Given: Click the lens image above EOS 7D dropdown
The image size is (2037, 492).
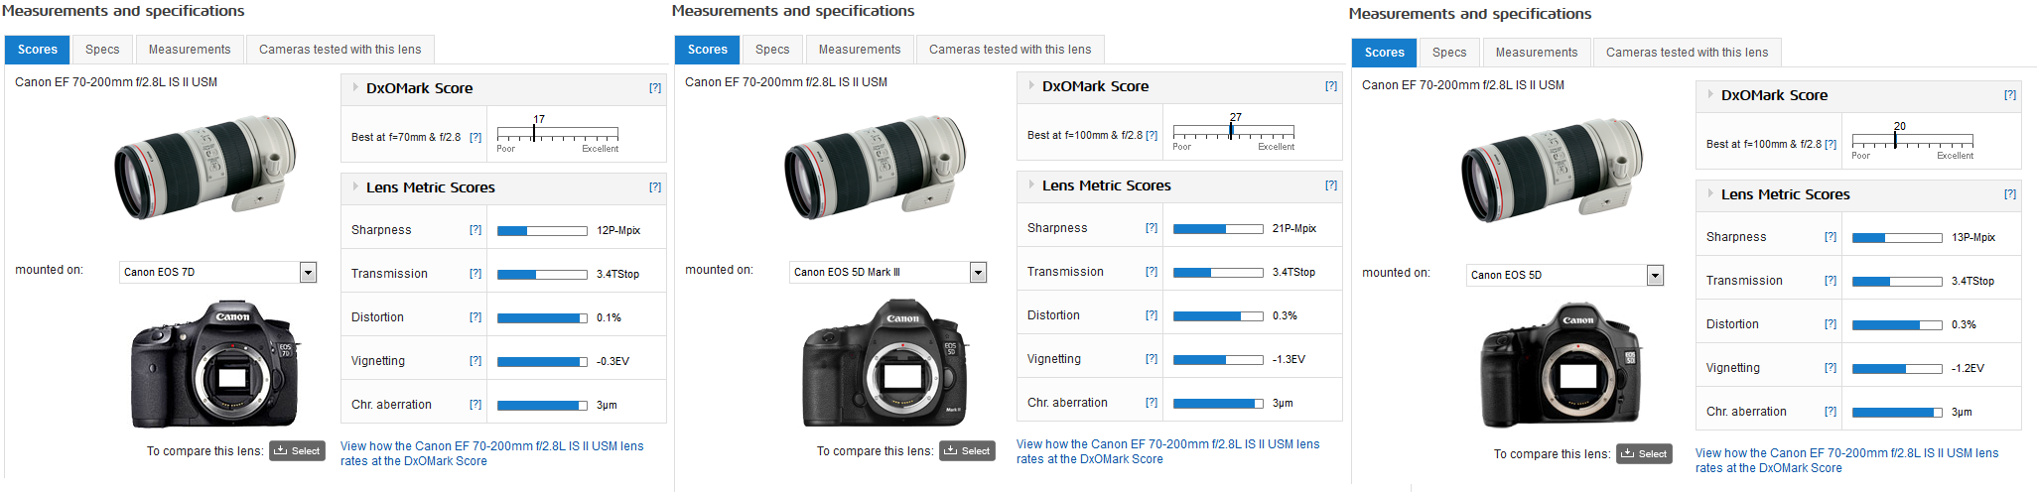Looking at the screenshot, I should tap(204, 169).
